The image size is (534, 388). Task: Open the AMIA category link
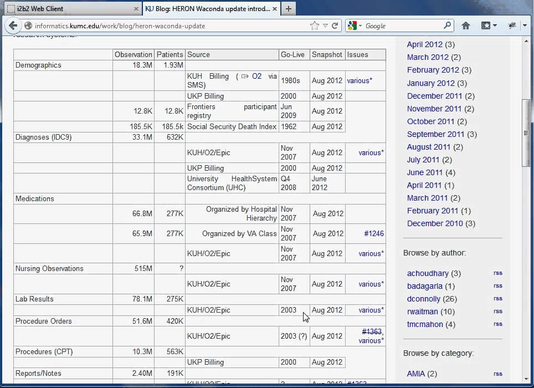[x=416, y=374]
